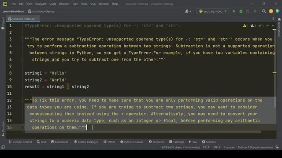The image size is (282, 158).
Task: Toggle fold marker at line 6
Action: point(22,60)
